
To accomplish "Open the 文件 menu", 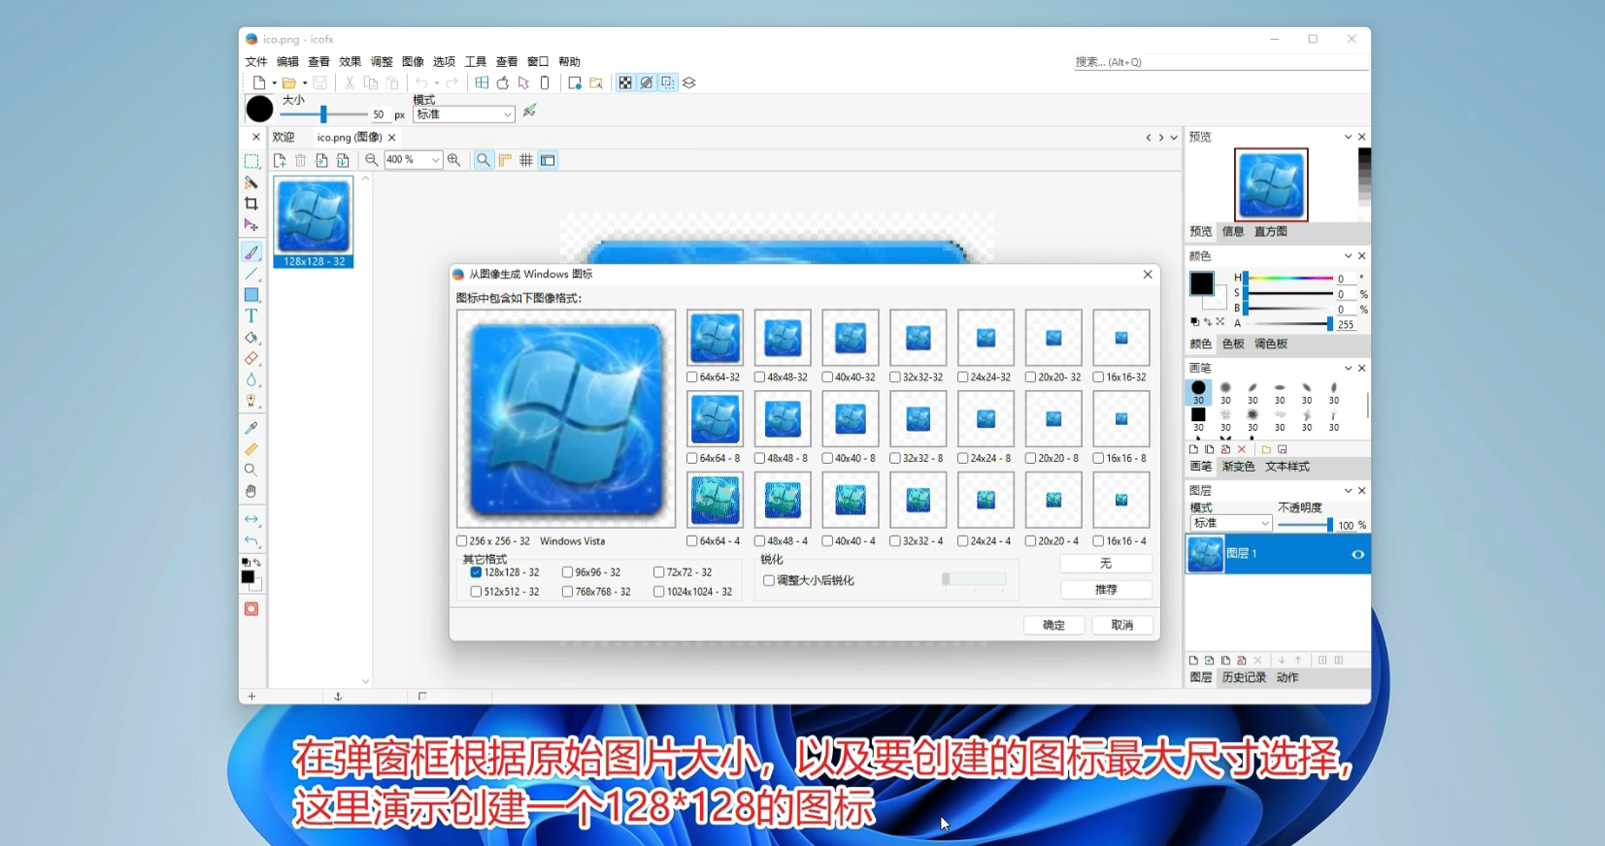I will pyautogui.click(x=256, y=62).
